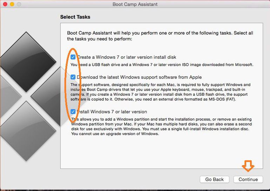The height and width of the screenshot is (191, 270).
Task: Click the Boot Camp Assistant title bar
Action: point(135,4)
